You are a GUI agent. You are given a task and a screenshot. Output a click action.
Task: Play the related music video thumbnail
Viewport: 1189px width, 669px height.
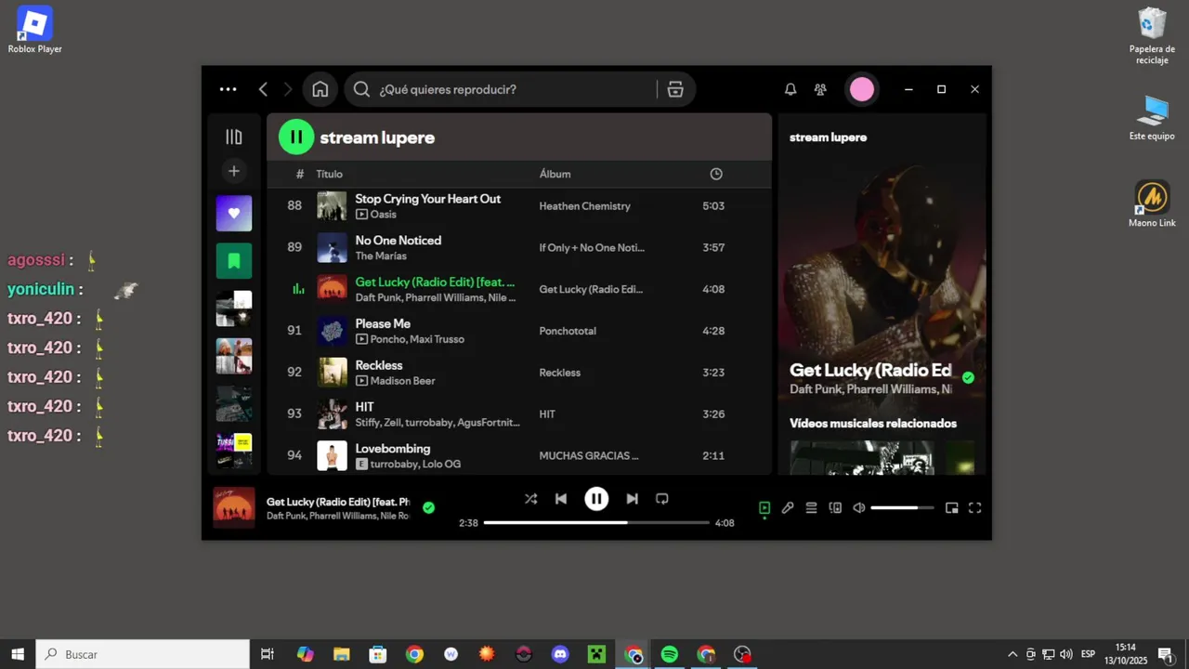click(x=862, y=457)
